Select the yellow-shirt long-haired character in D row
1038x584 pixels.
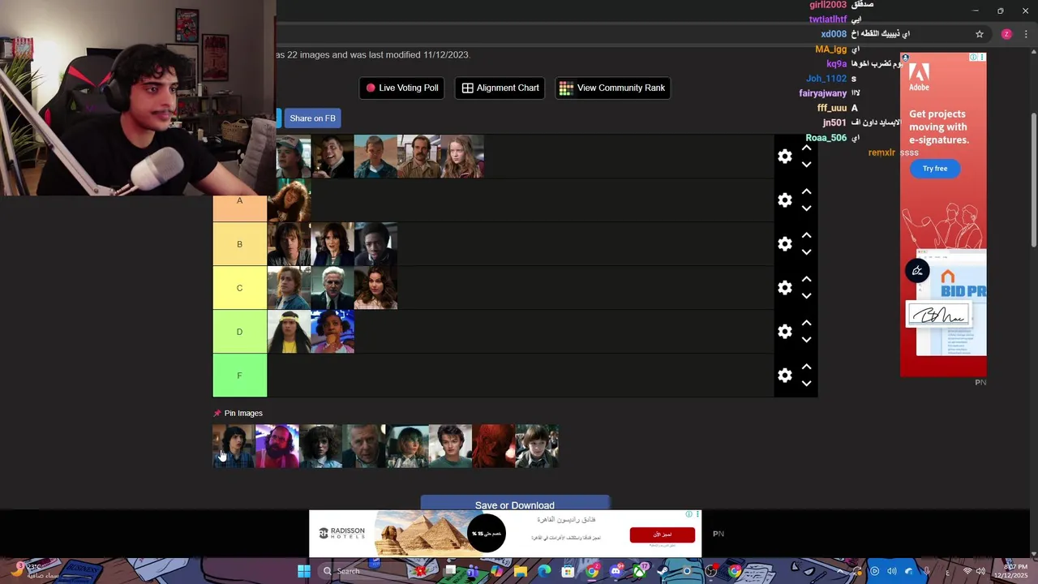tap(289, 332)
